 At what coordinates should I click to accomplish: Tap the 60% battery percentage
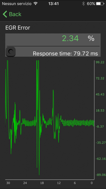(x=91, y=4)
